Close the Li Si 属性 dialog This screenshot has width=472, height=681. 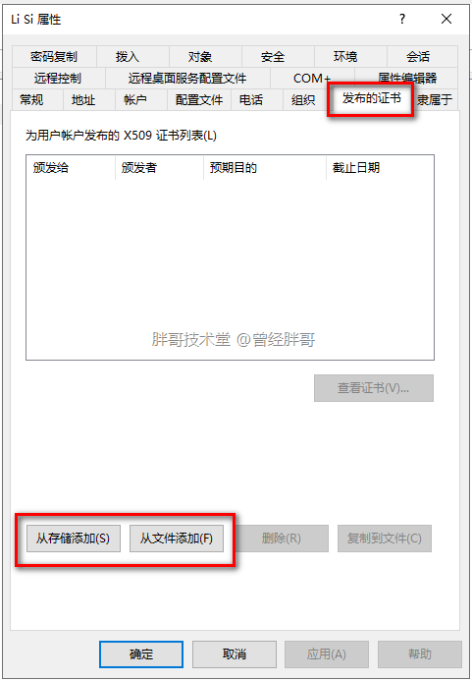pyautogui.click(x=446, y=19)
